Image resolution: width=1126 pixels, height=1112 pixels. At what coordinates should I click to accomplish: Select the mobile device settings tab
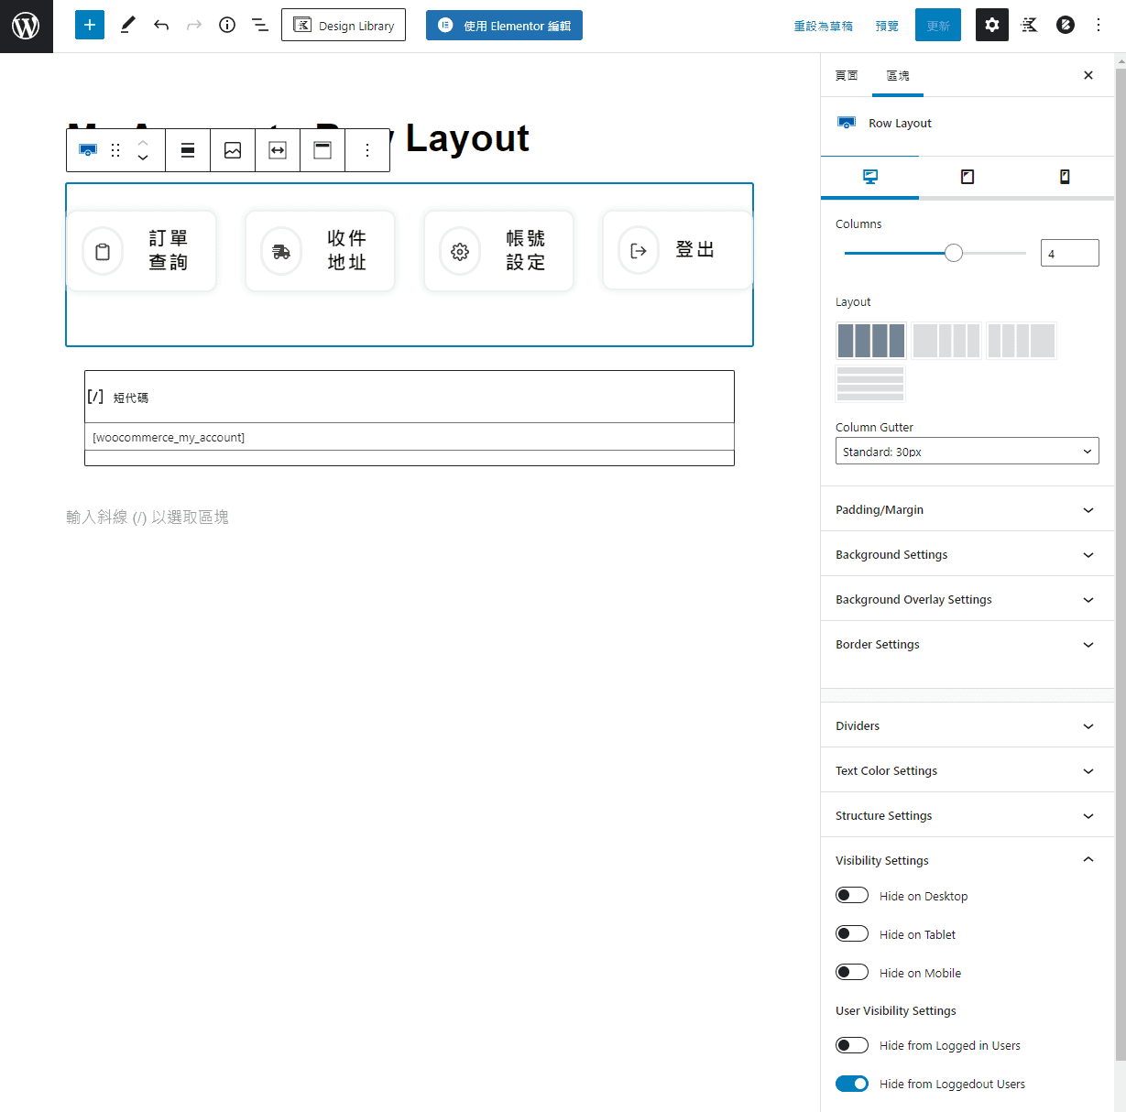pyautogui.click(x=1065, y=177)
